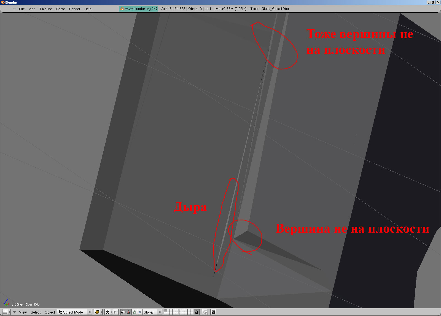Open the window type selector grid icon
The height and width of the screenshot is (316, 441).
pyautogui.click(x=6, y=312)
